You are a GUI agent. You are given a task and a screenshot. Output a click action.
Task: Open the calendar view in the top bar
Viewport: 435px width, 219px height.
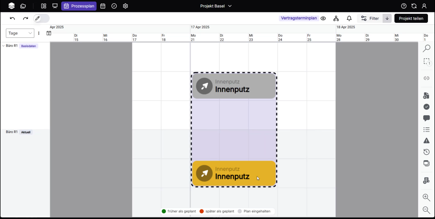pyautogui.click(x=103, y=6)
